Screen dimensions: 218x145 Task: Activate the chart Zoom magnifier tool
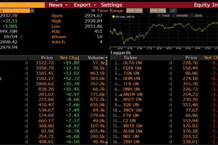click(196, 16)
